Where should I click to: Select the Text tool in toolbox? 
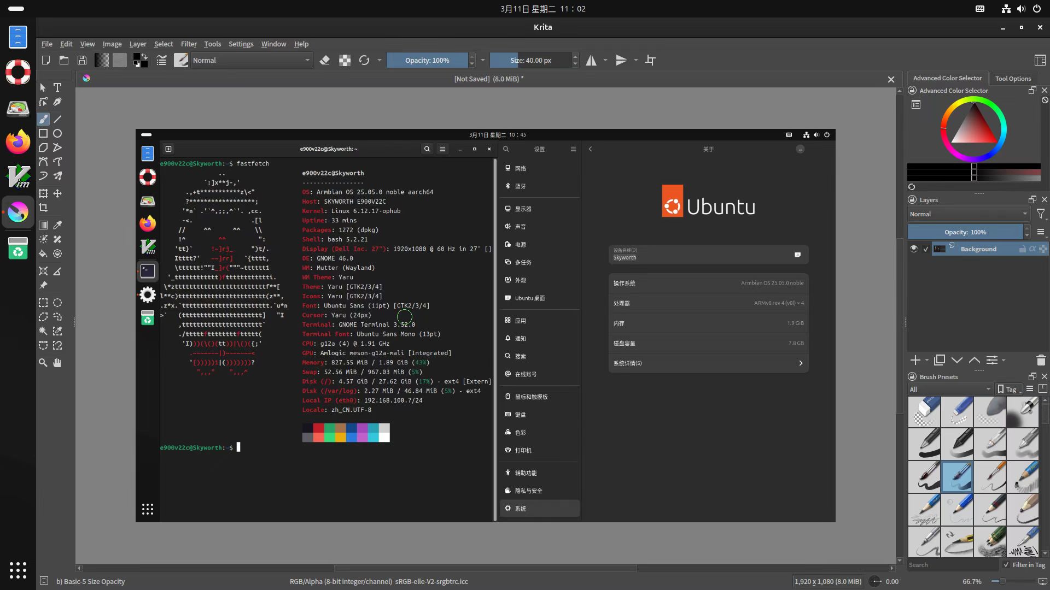[57, 87]
